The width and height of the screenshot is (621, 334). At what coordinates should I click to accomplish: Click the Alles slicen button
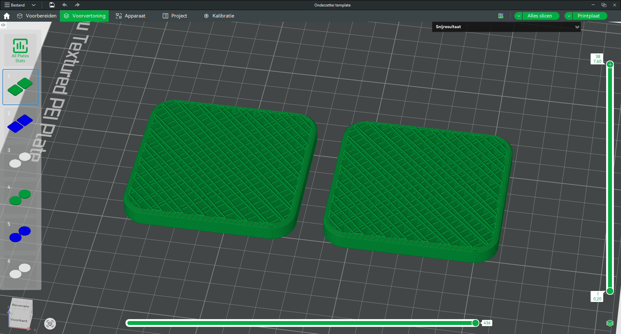[x=541, y=16]
